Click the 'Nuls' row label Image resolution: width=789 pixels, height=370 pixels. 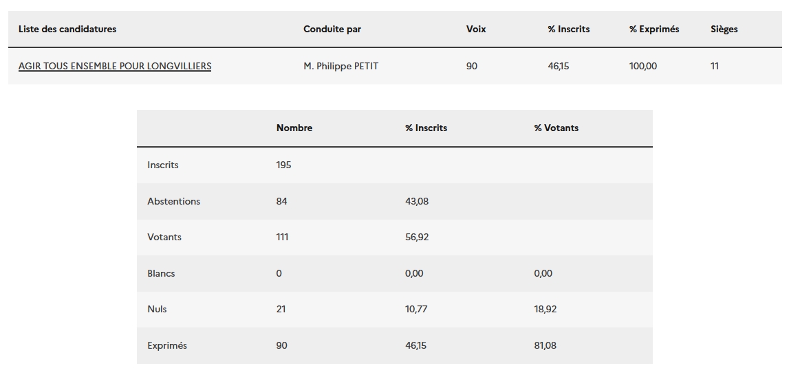tap(157, 310)
